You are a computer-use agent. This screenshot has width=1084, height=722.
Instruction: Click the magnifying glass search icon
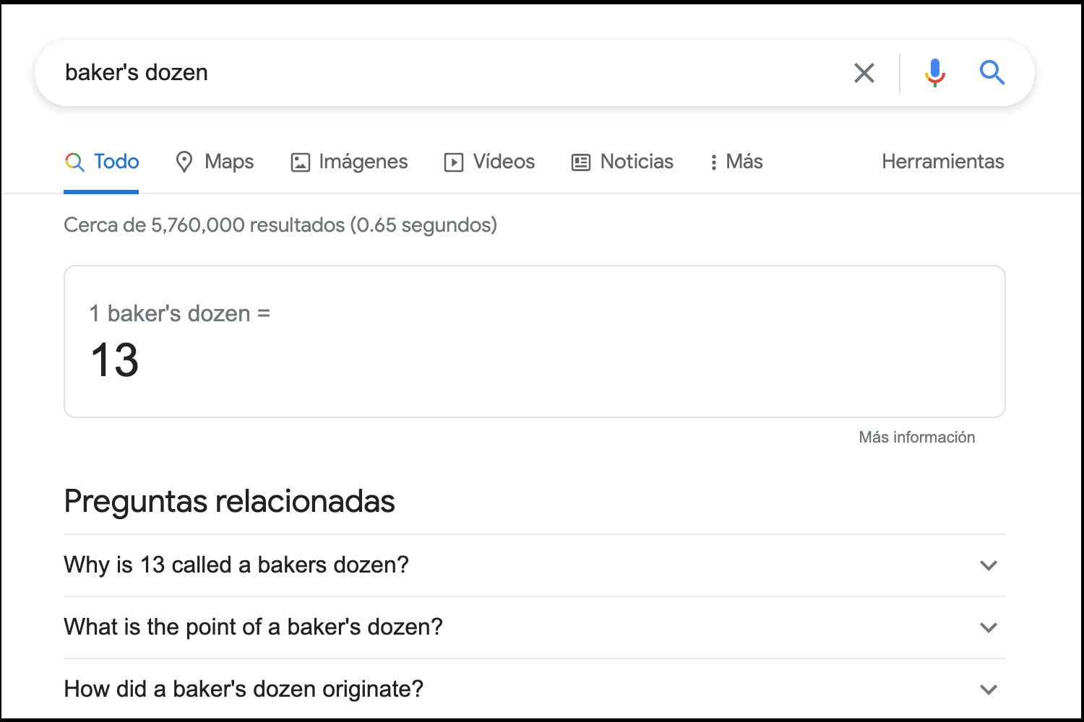tap(991, 72)
